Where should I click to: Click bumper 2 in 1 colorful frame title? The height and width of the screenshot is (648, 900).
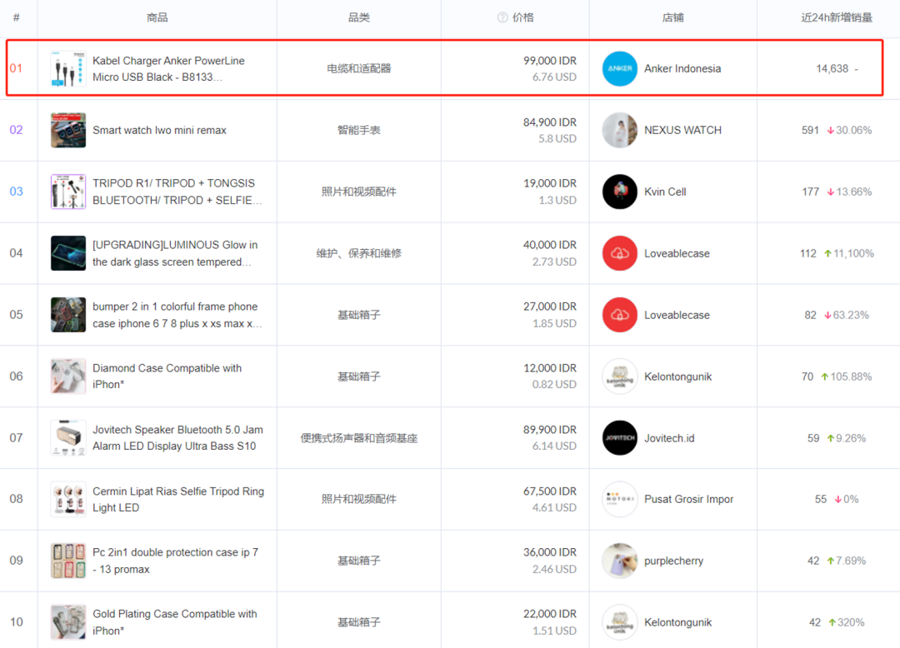click(177, 315)
